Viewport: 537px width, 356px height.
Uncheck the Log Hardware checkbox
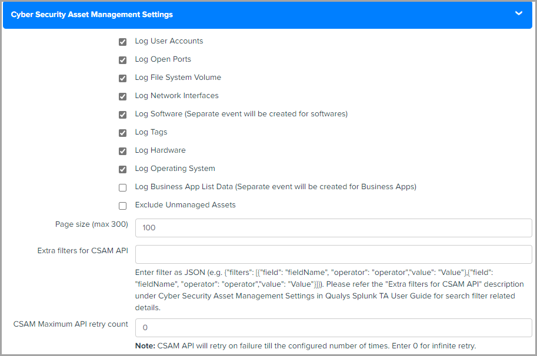(122, 151)
